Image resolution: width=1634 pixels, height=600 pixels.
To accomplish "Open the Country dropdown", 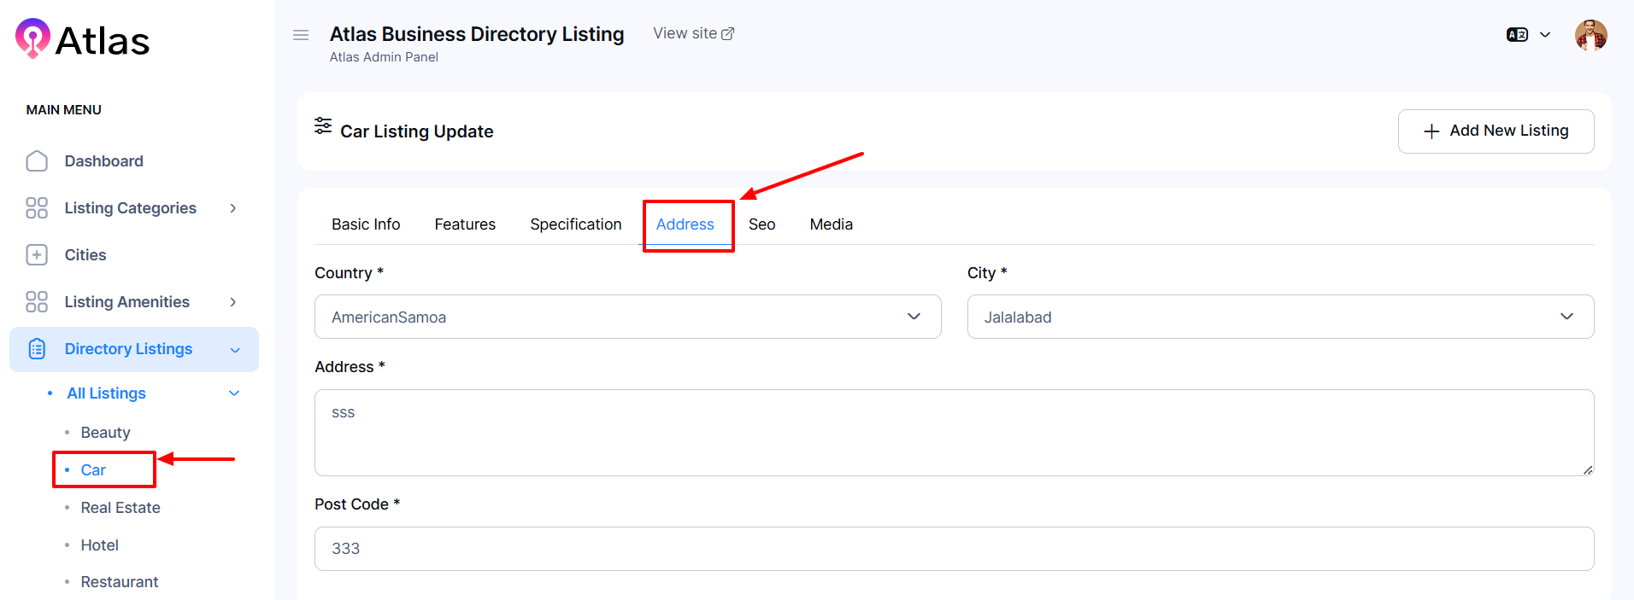I will click(627, 317).
